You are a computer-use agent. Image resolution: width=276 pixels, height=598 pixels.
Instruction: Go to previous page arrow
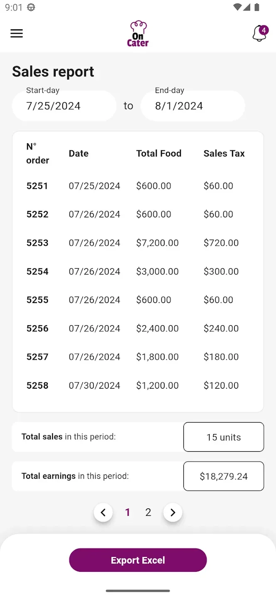(103, 512)
